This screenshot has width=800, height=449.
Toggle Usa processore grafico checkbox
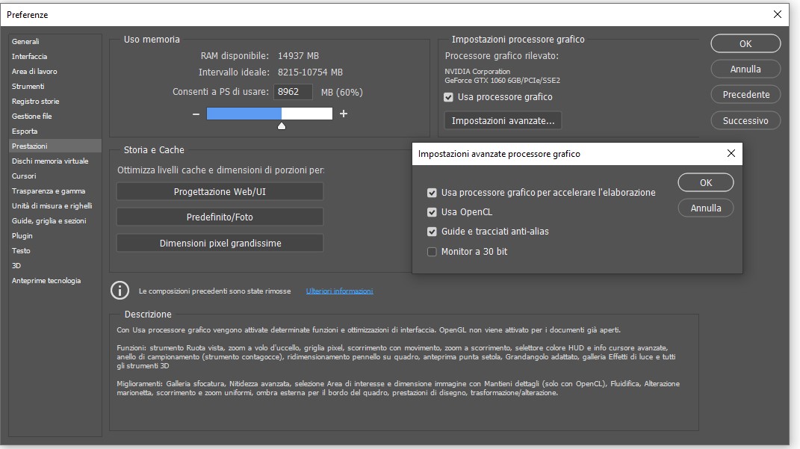tap(448, 97)
